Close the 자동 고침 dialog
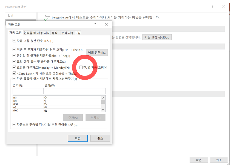 click(x=106, y=24)
